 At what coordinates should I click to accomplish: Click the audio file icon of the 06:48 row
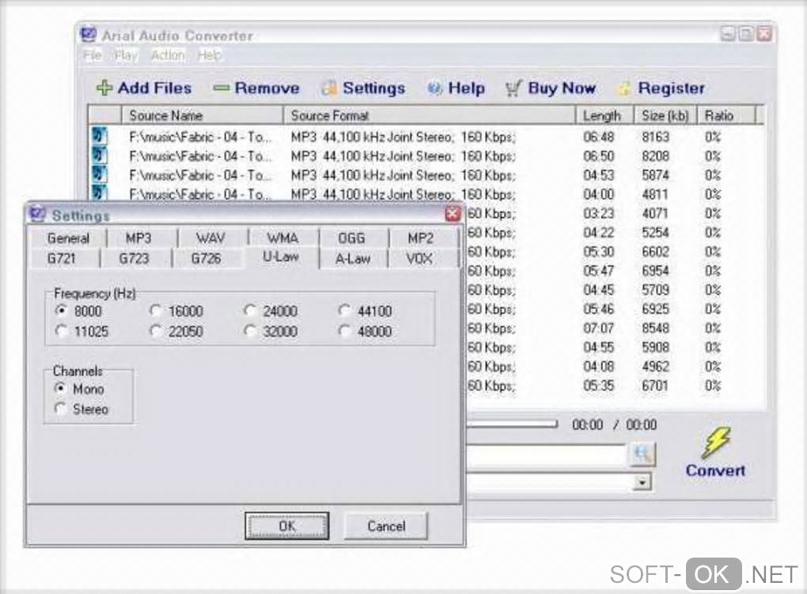click(100, 136)
